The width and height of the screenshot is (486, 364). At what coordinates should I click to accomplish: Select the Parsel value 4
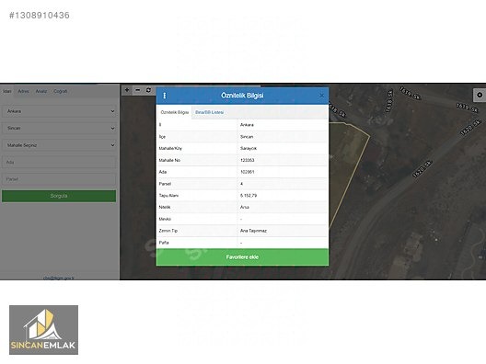pyautogui.click(x=241, y=184)
